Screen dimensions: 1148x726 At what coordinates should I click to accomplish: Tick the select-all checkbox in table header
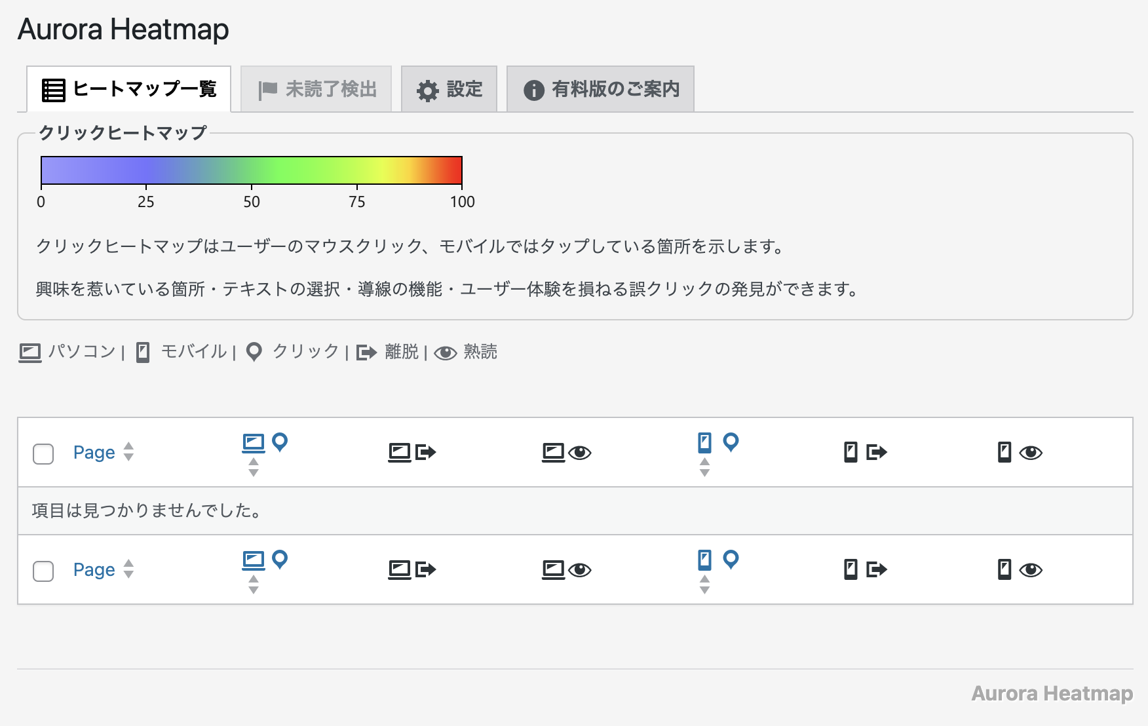(43, 453)
